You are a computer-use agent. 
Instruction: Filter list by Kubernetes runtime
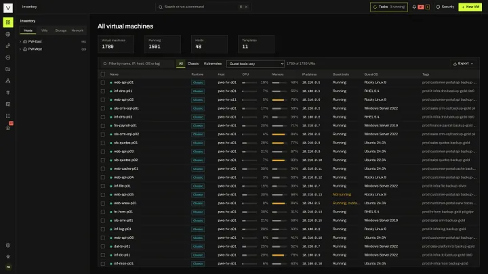(213, 64)
